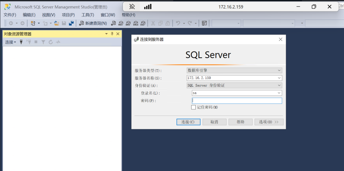Click the Cut scissors icon
Image resolution: width=344 pixels, height=171 pixels.
tap(153, 23)
